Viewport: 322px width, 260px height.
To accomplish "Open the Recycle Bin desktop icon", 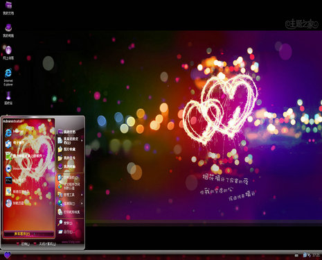I will (x=8, y=98).
